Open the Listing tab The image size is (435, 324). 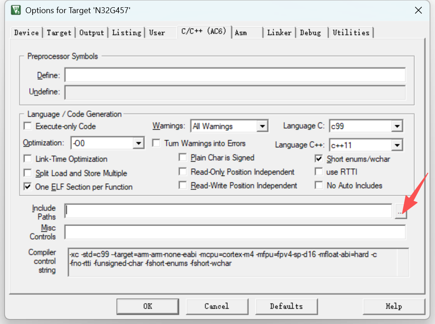pos(127,33)
